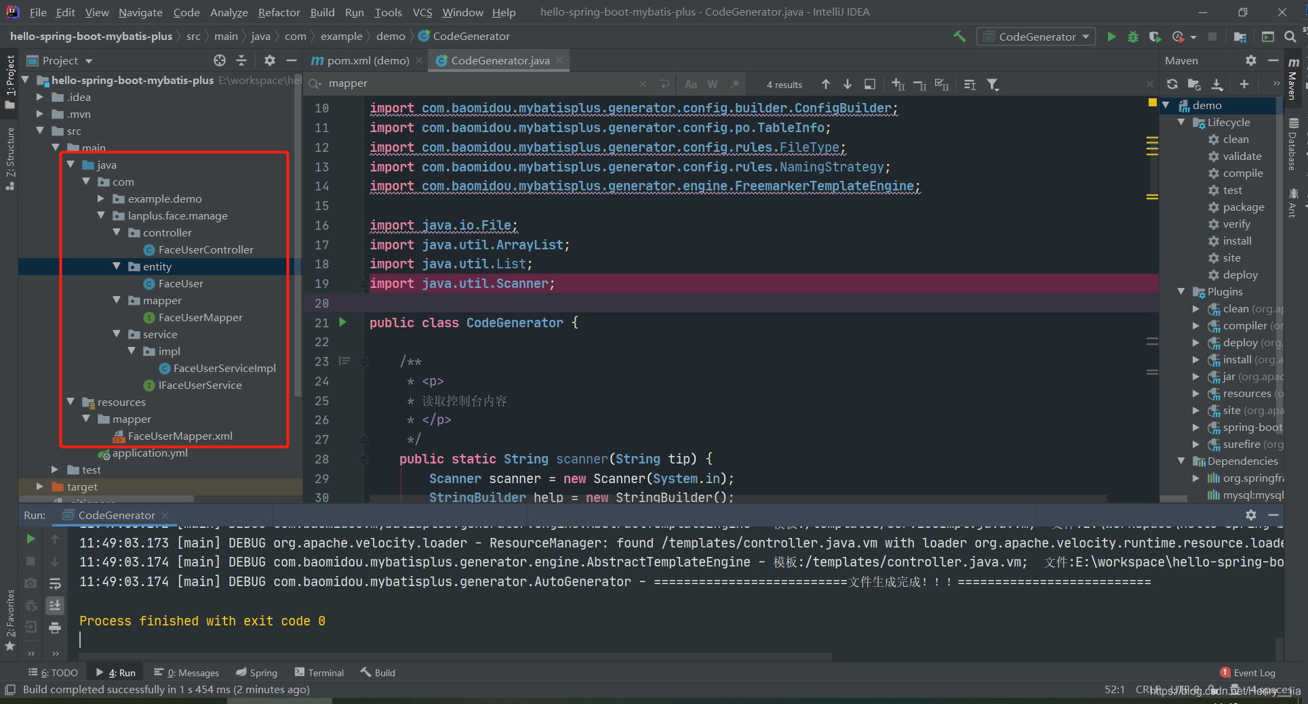Viewport: 1308px width, 704px height.
Task: Open search filter funnel icon
Action: pos(993,84)
